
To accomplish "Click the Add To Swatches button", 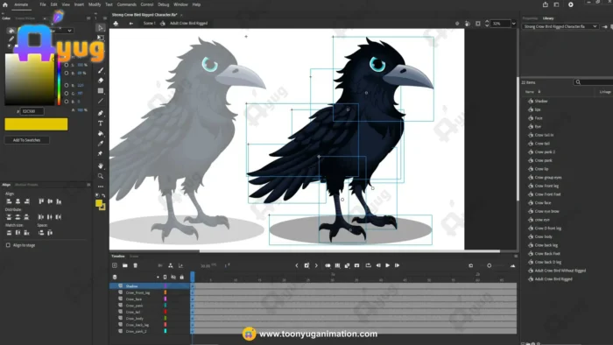I will pyautogui.click(x=26, y=140).
